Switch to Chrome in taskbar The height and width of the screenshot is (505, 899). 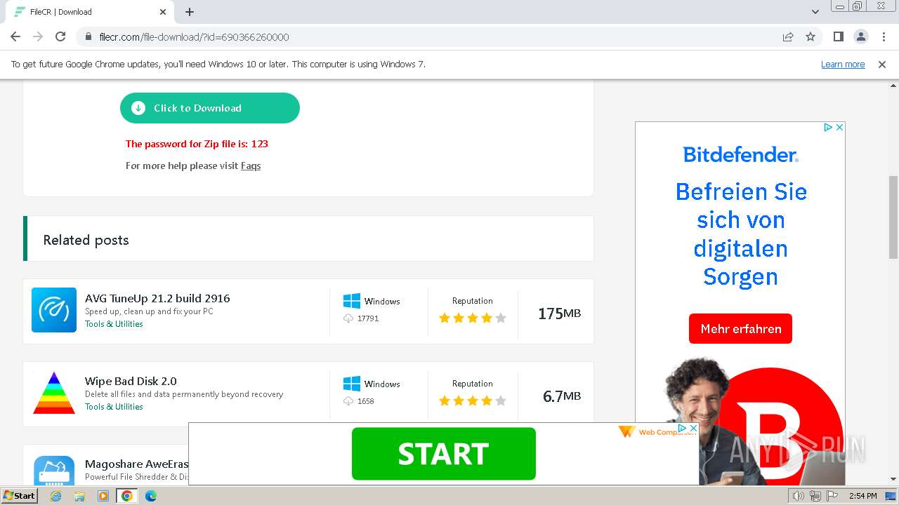click(x=127, y=496)
